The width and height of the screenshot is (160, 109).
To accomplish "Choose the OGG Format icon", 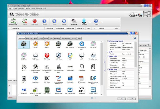I will (47, 91).
